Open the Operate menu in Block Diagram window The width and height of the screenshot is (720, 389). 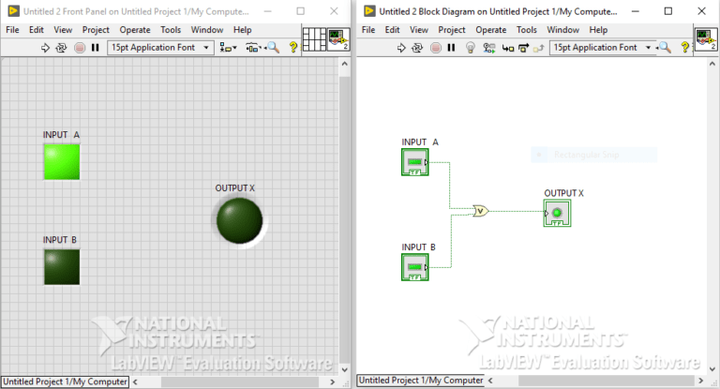pos(491,30)
